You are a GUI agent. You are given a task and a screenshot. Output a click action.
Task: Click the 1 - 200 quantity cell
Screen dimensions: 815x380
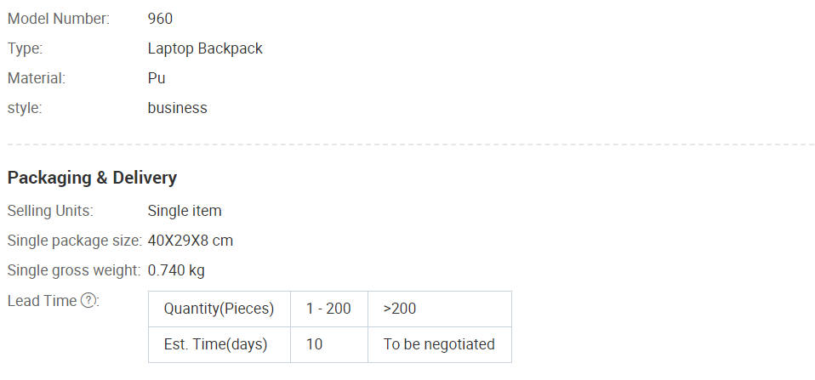pyautogui.click(x=329, y=309)
